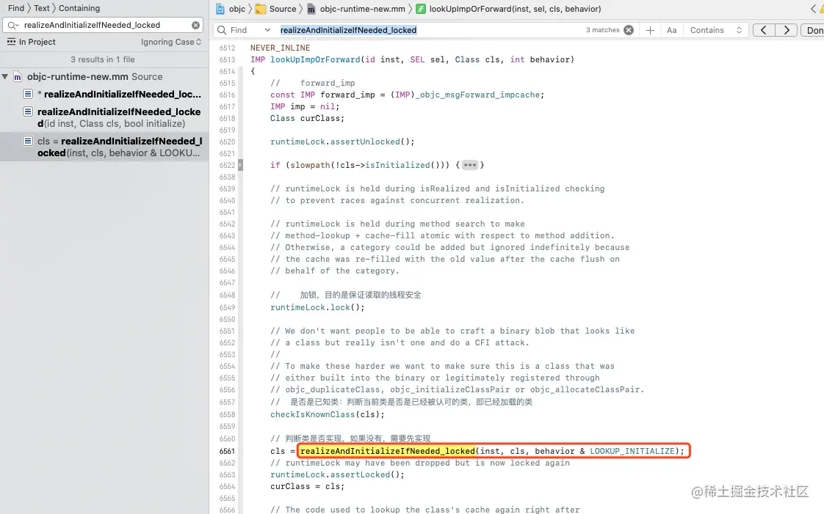Click runtimeLock.lock() on line 6549

pyautogui.click(x=317, y=307)
